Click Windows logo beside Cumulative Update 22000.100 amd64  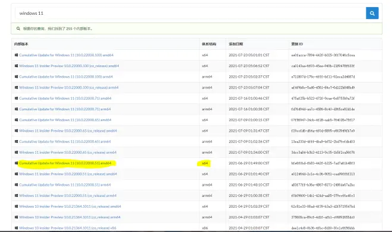[16, 55]
